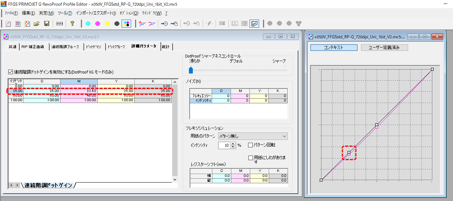
Task: Select the top-right curve control point
Action: [x=432, y=69]
